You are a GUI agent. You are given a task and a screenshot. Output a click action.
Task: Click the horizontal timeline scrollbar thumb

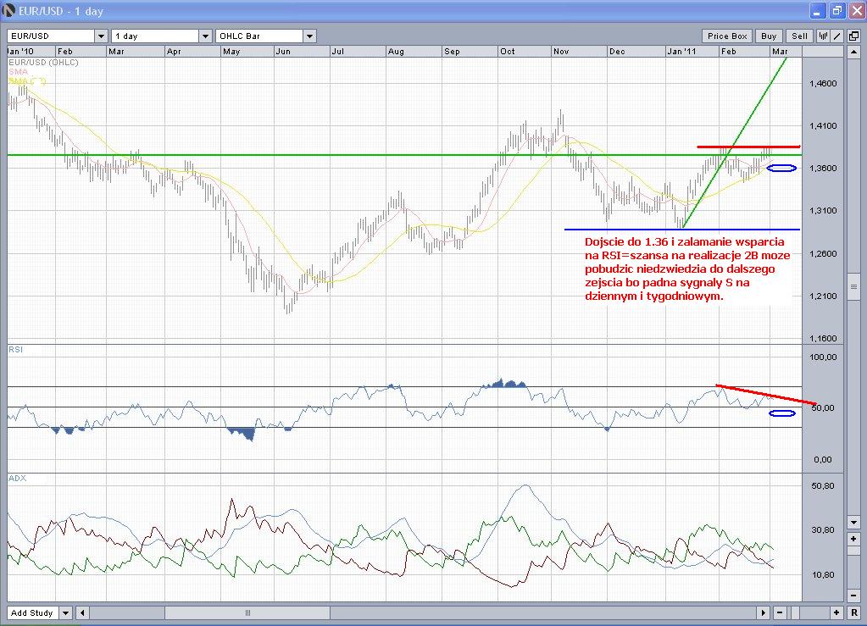[x=247, y=612]
